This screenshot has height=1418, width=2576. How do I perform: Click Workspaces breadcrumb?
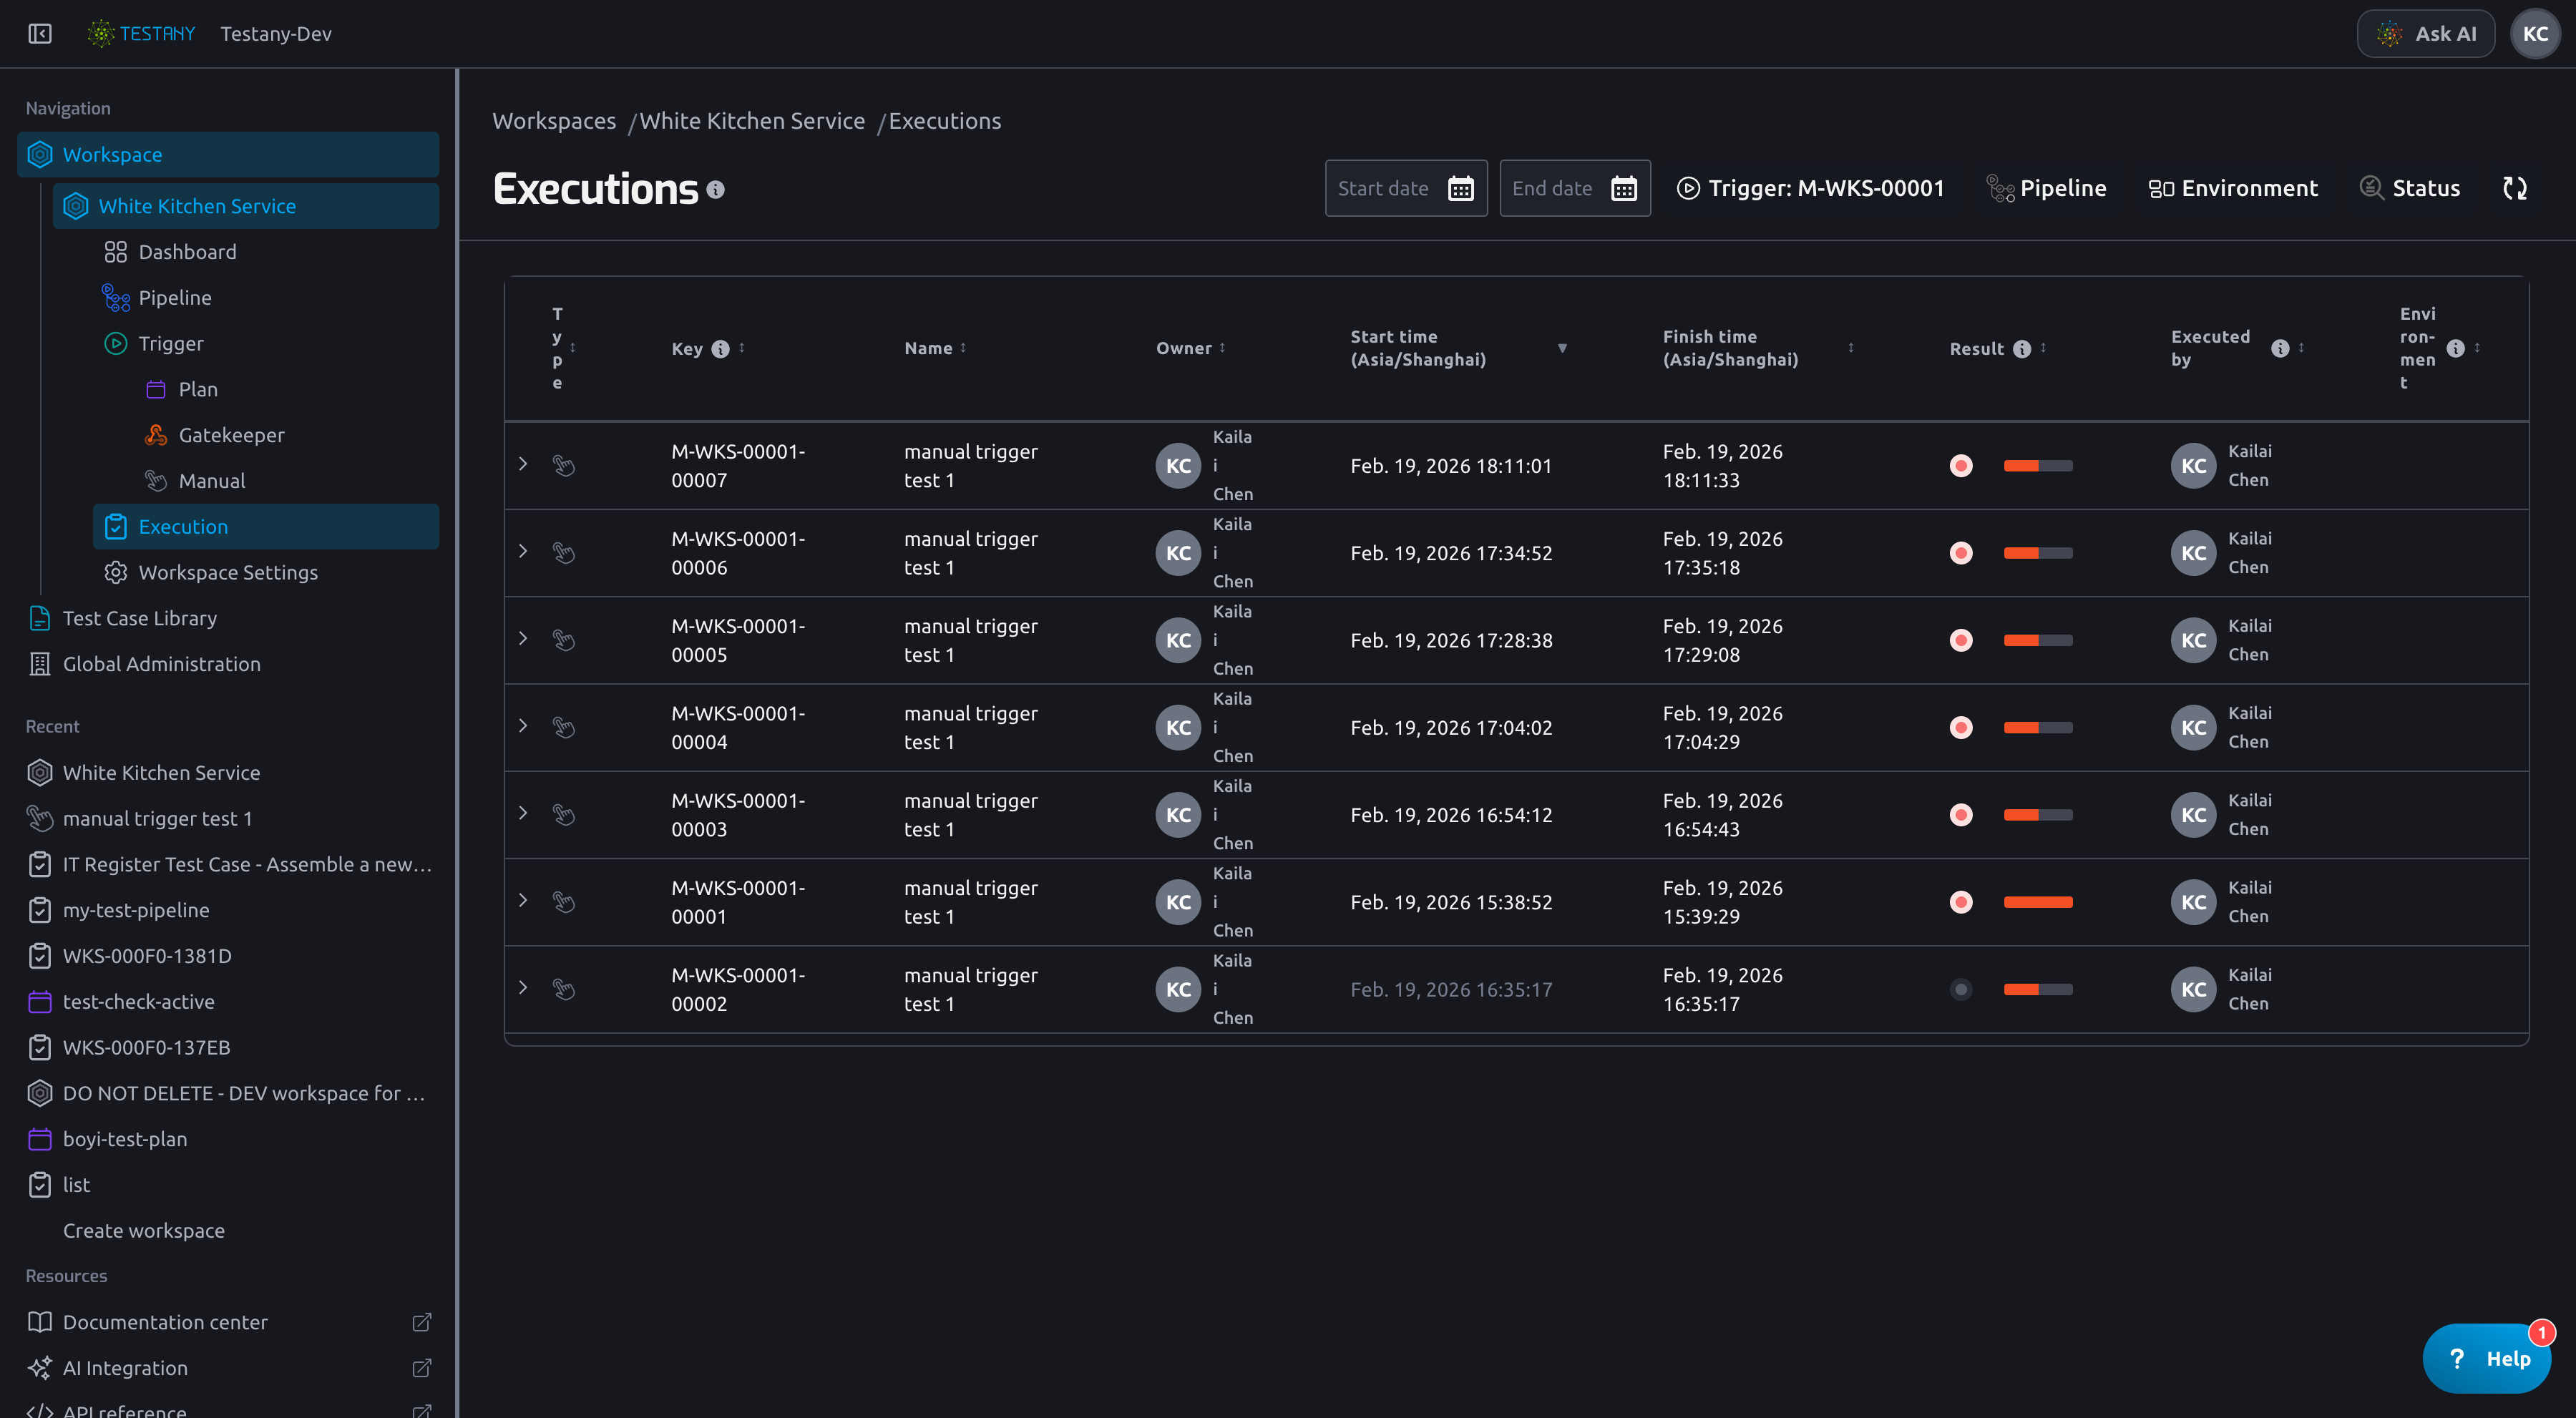coord(554,121)
